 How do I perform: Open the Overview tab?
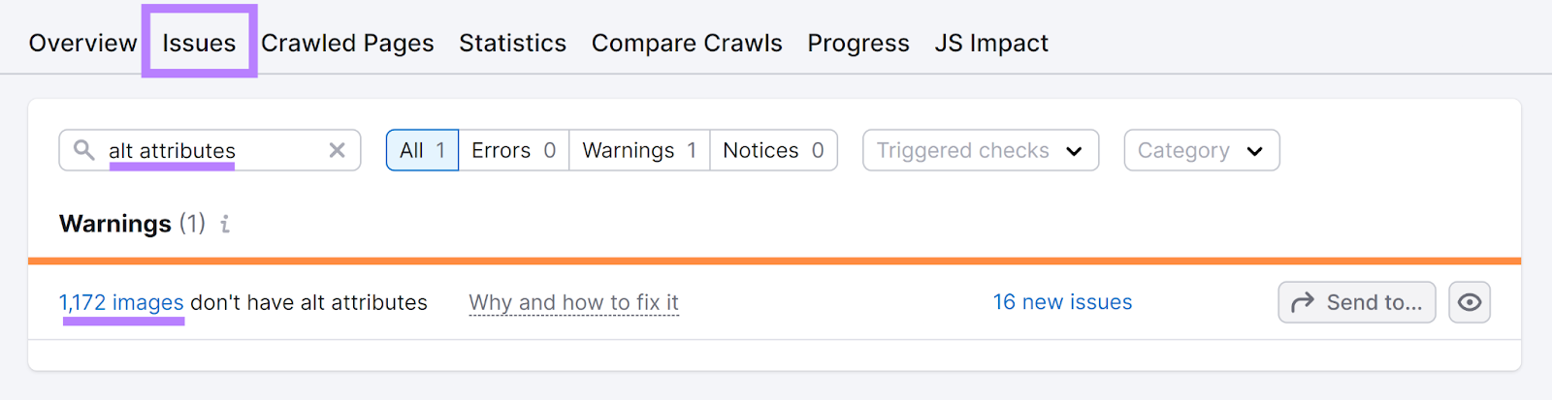pyautogui.click(x=82, y=43)
